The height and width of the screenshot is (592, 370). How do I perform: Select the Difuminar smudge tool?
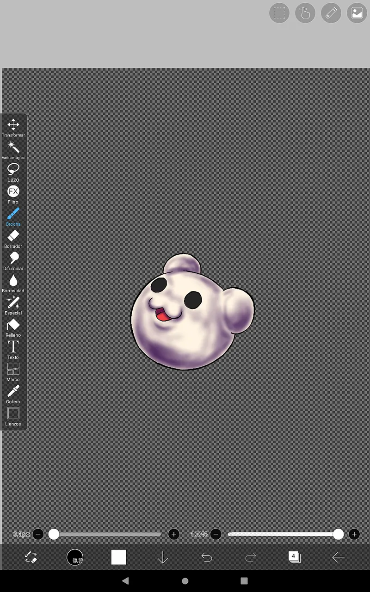point(13,261)
